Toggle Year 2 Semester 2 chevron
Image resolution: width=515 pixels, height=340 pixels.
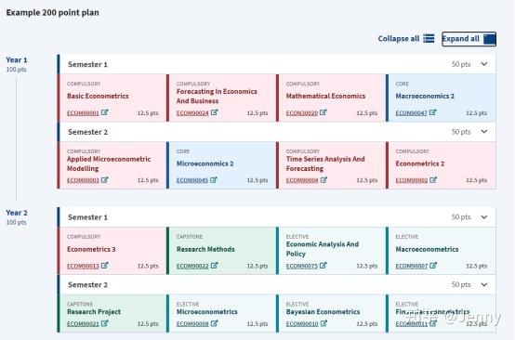coord(484,284)
